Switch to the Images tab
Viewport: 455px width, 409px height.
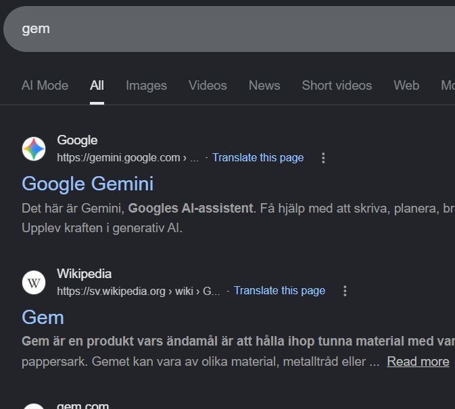[x=146, y=86]
